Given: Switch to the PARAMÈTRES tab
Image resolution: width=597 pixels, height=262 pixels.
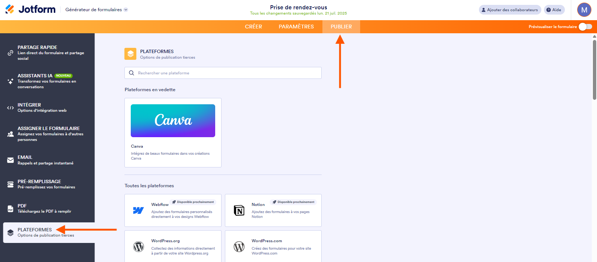Looking at the screenshot, I should [x=296, y=27].
